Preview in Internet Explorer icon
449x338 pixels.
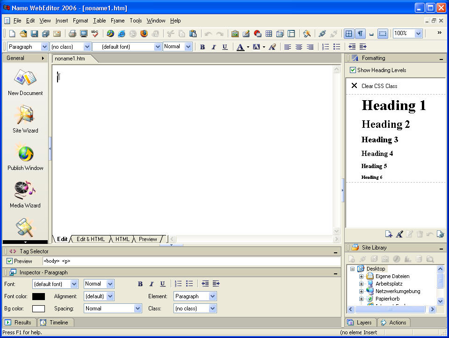[122, 34]
